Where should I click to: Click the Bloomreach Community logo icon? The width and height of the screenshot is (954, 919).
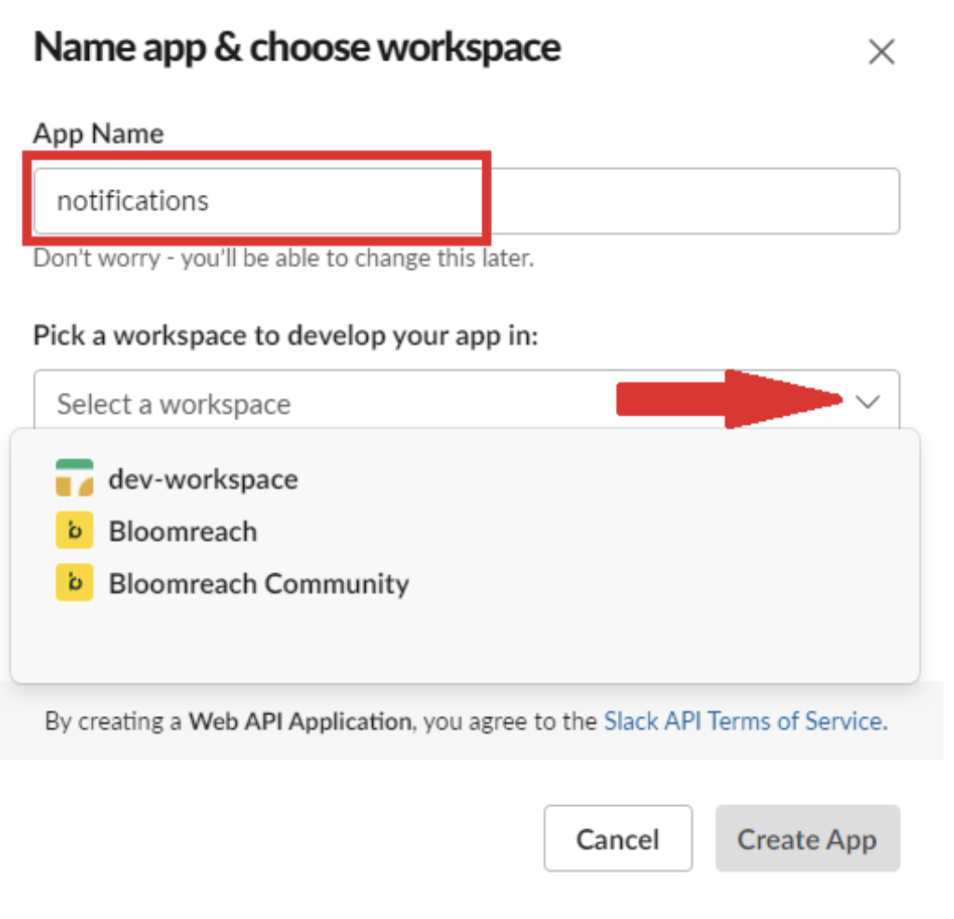(x=74, y=582)
